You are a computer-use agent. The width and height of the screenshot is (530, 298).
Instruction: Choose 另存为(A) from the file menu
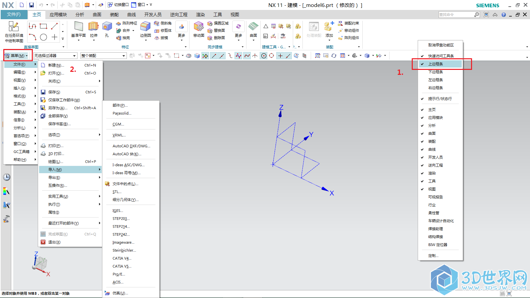click(70, 108)
